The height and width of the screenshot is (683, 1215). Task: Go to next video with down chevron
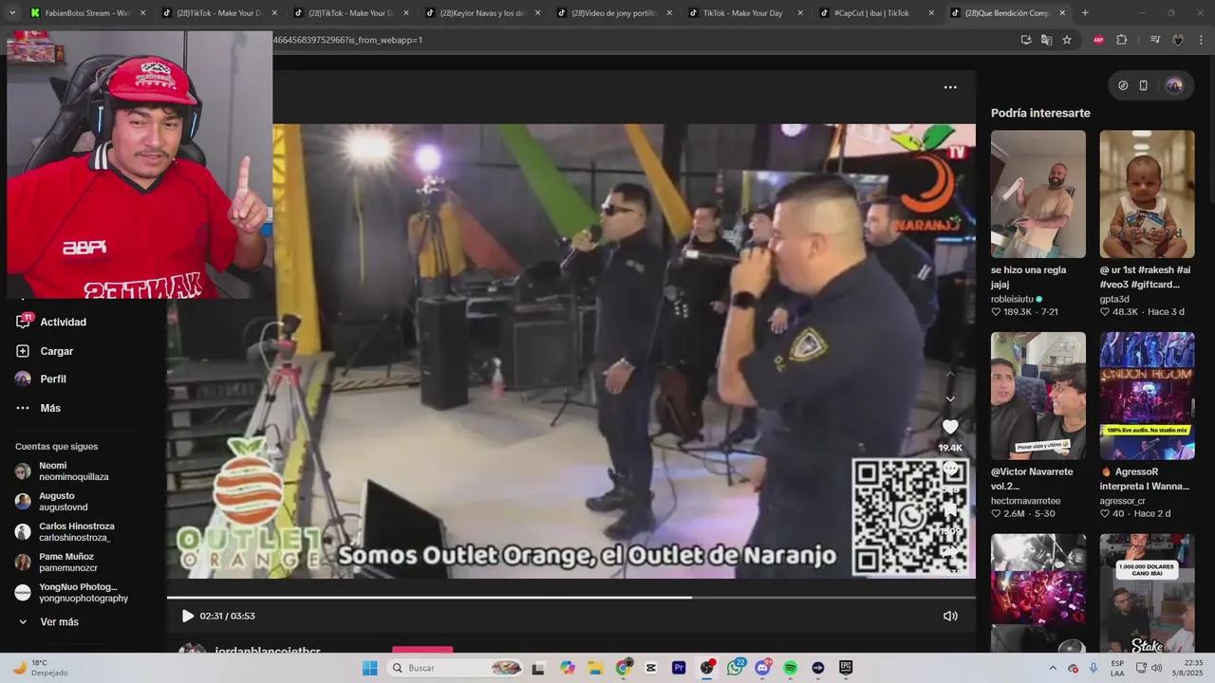pyautogui.click(x=950, y=398)
